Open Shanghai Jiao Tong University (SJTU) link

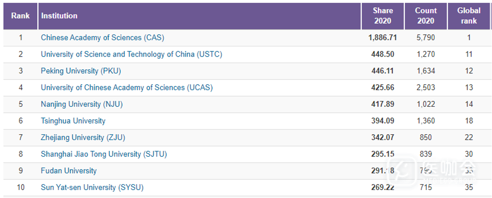click(104, 154)
